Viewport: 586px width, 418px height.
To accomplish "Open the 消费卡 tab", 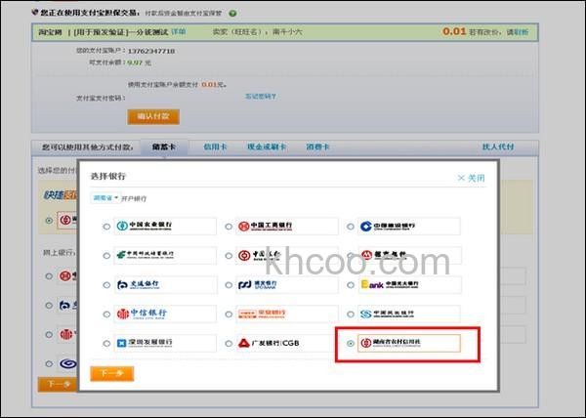I will click(317, 146).
